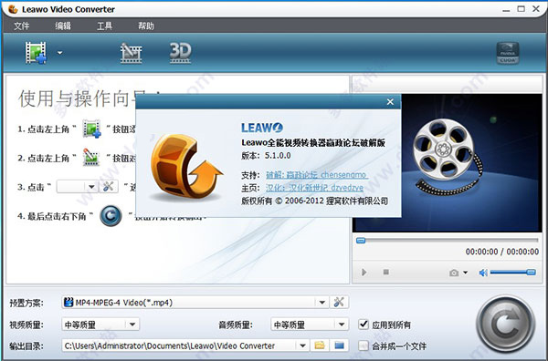
Task: Open the Add Video dropdown arrow
Action: [x=59, y=53]
